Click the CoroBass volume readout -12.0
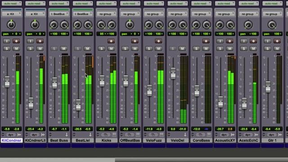The width and height of the screenshot is (288, 162). [x=196, y=129]
